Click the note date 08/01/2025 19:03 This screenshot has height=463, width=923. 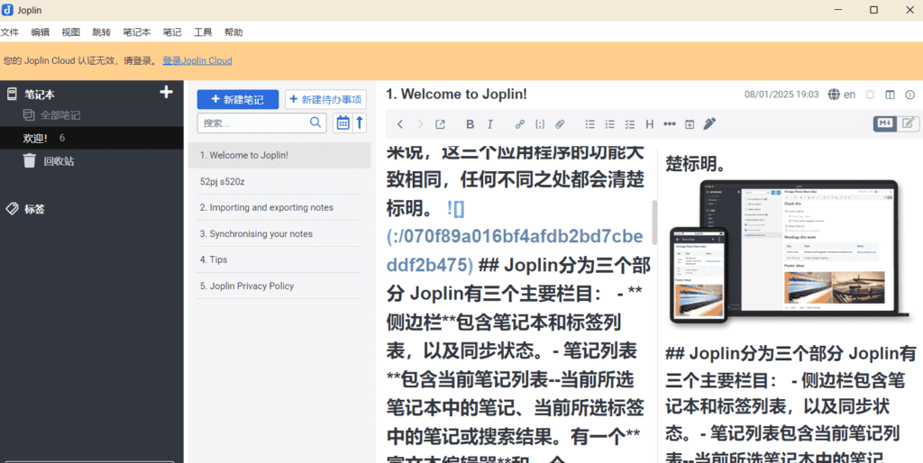click(x=781, y=95)
